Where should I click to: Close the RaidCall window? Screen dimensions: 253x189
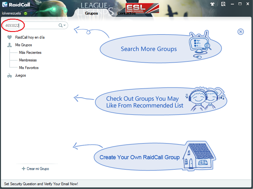tap(248, 4)
